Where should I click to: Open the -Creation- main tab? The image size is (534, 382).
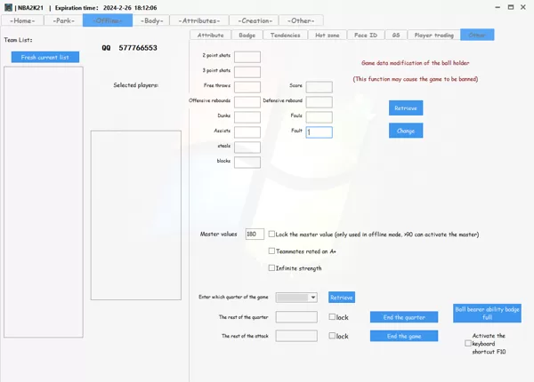[x=255, y=20]
